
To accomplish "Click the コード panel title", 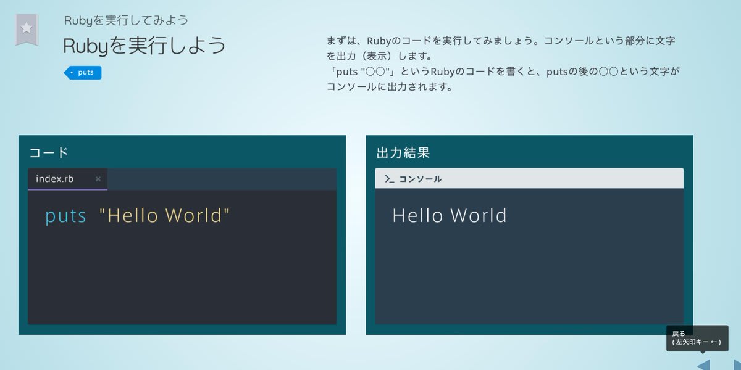I will [49, 153].
